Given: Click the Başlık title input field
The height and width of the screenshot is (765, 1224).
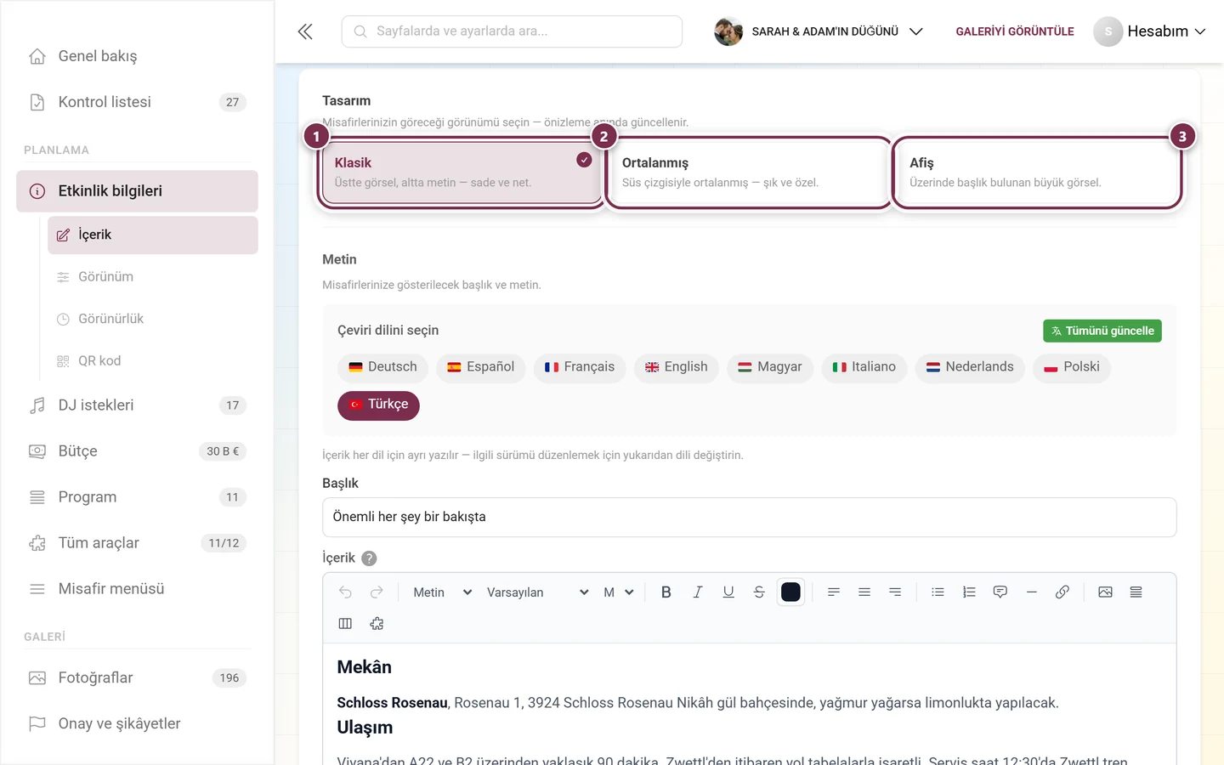Looking at the screenshot, I should [749, 517].
